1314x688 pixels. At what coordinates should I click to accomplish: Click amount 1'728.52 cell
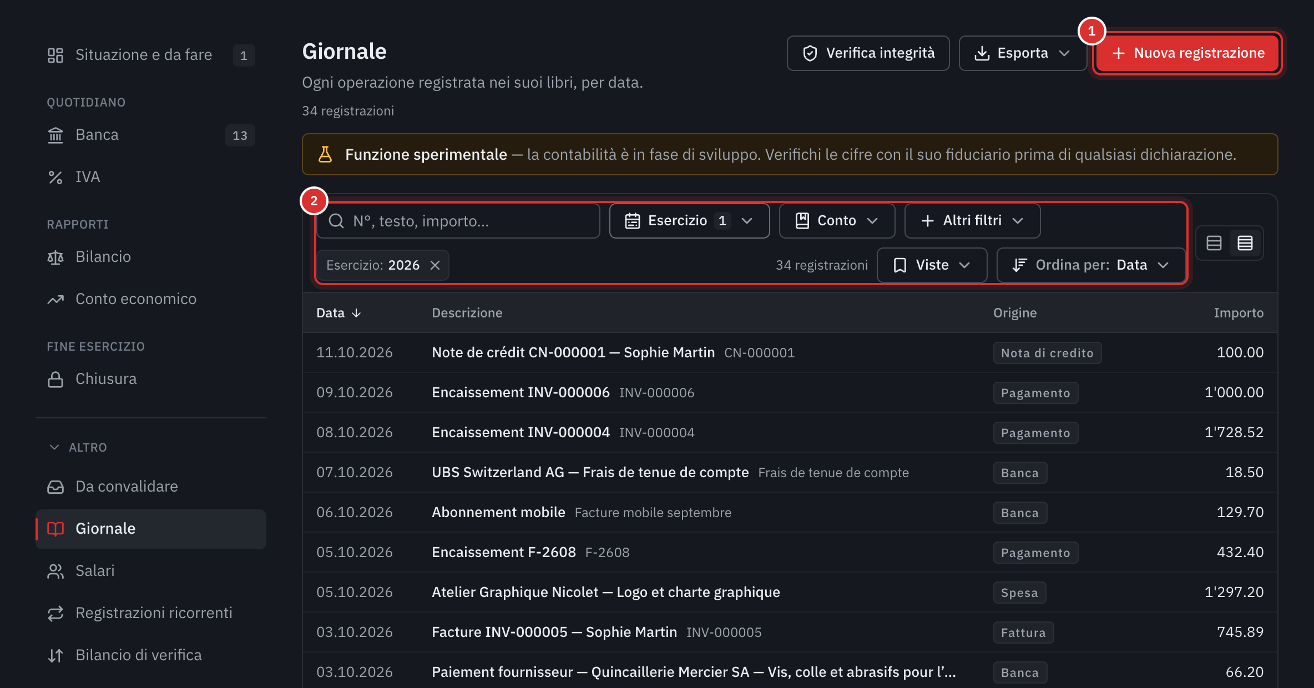coord(1234,432)
